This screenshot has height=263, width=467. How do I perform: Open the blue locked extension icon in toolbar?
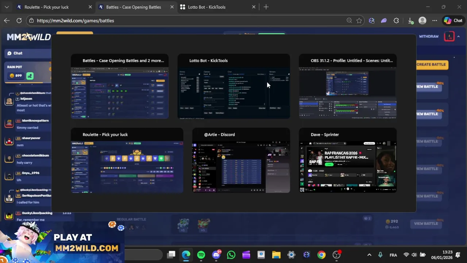pos(371,20)
